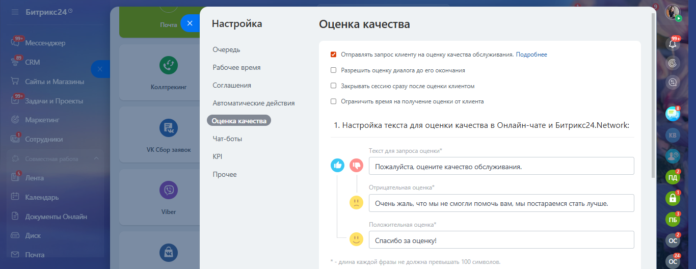Viewport: 696px width, 269px height.
Task: Open the Подробнее link
Action: click(531, 55)
